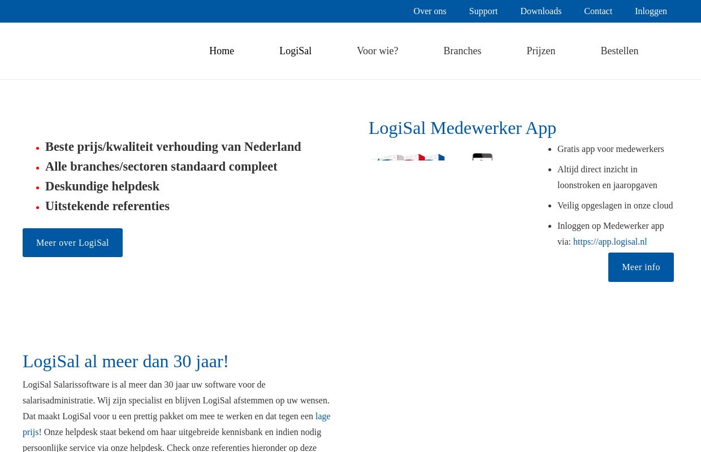Screen dimensions: 701x452
Task: Open the LogiSal menu item
Action: [x=295, y=51]
